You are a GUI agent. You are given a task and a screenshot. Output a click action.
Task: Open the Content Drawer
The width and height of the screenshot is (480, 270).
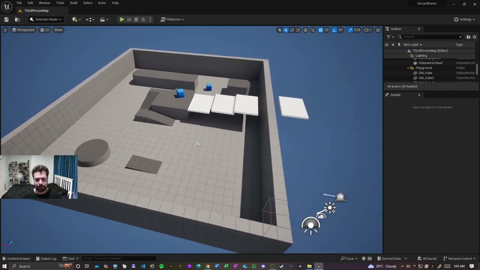(x=16, y=258)
